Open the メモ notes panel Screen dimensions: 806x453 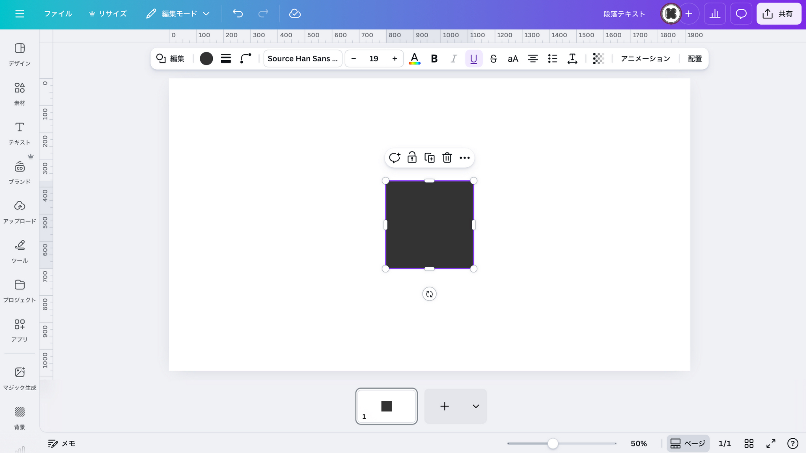coord(61,443)
